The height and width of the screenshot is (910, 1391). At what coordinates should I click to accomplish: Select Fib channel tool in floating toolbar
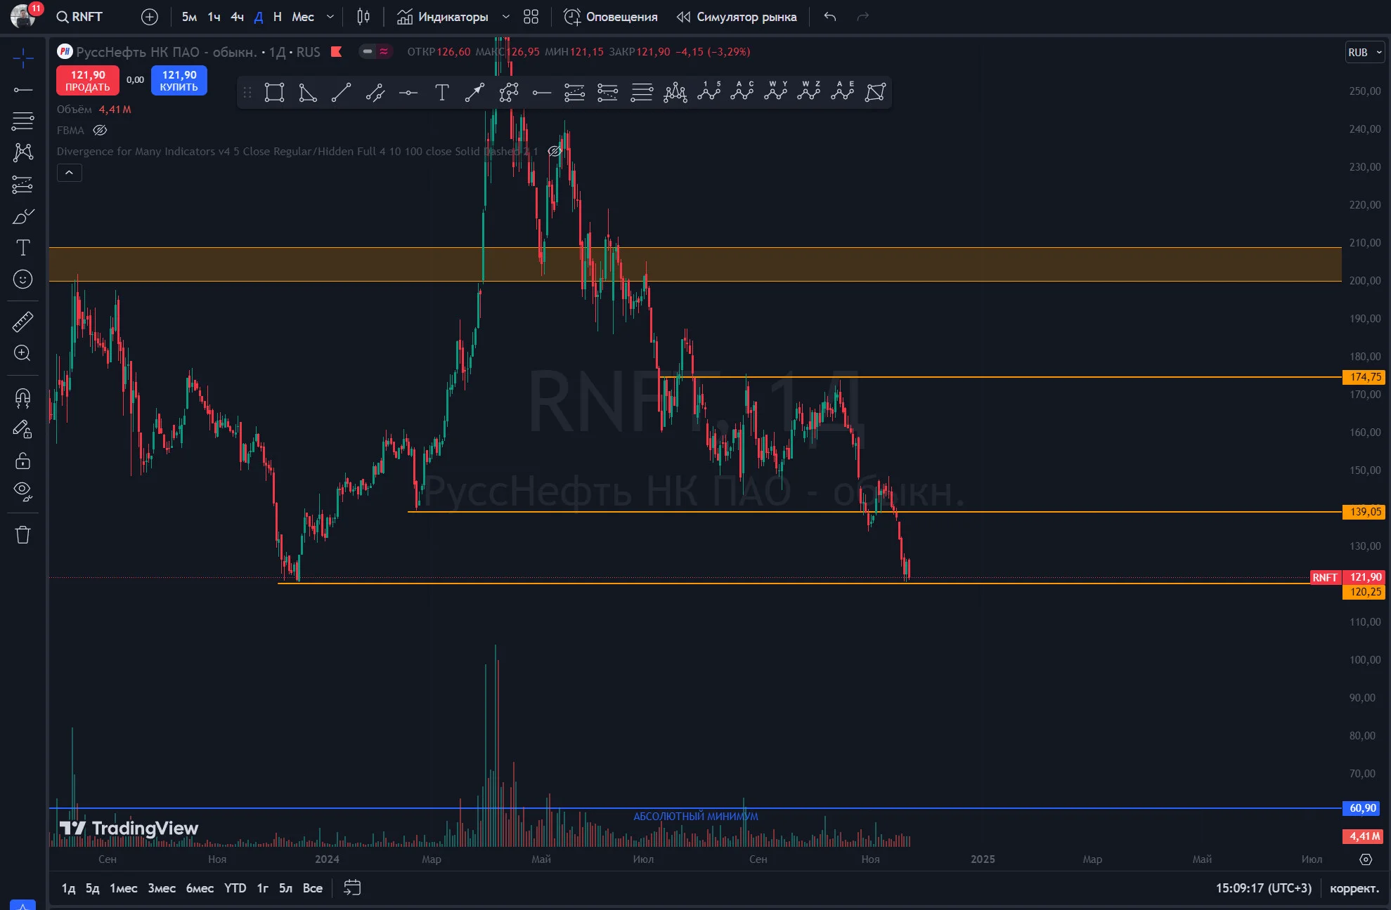(574, 93)
